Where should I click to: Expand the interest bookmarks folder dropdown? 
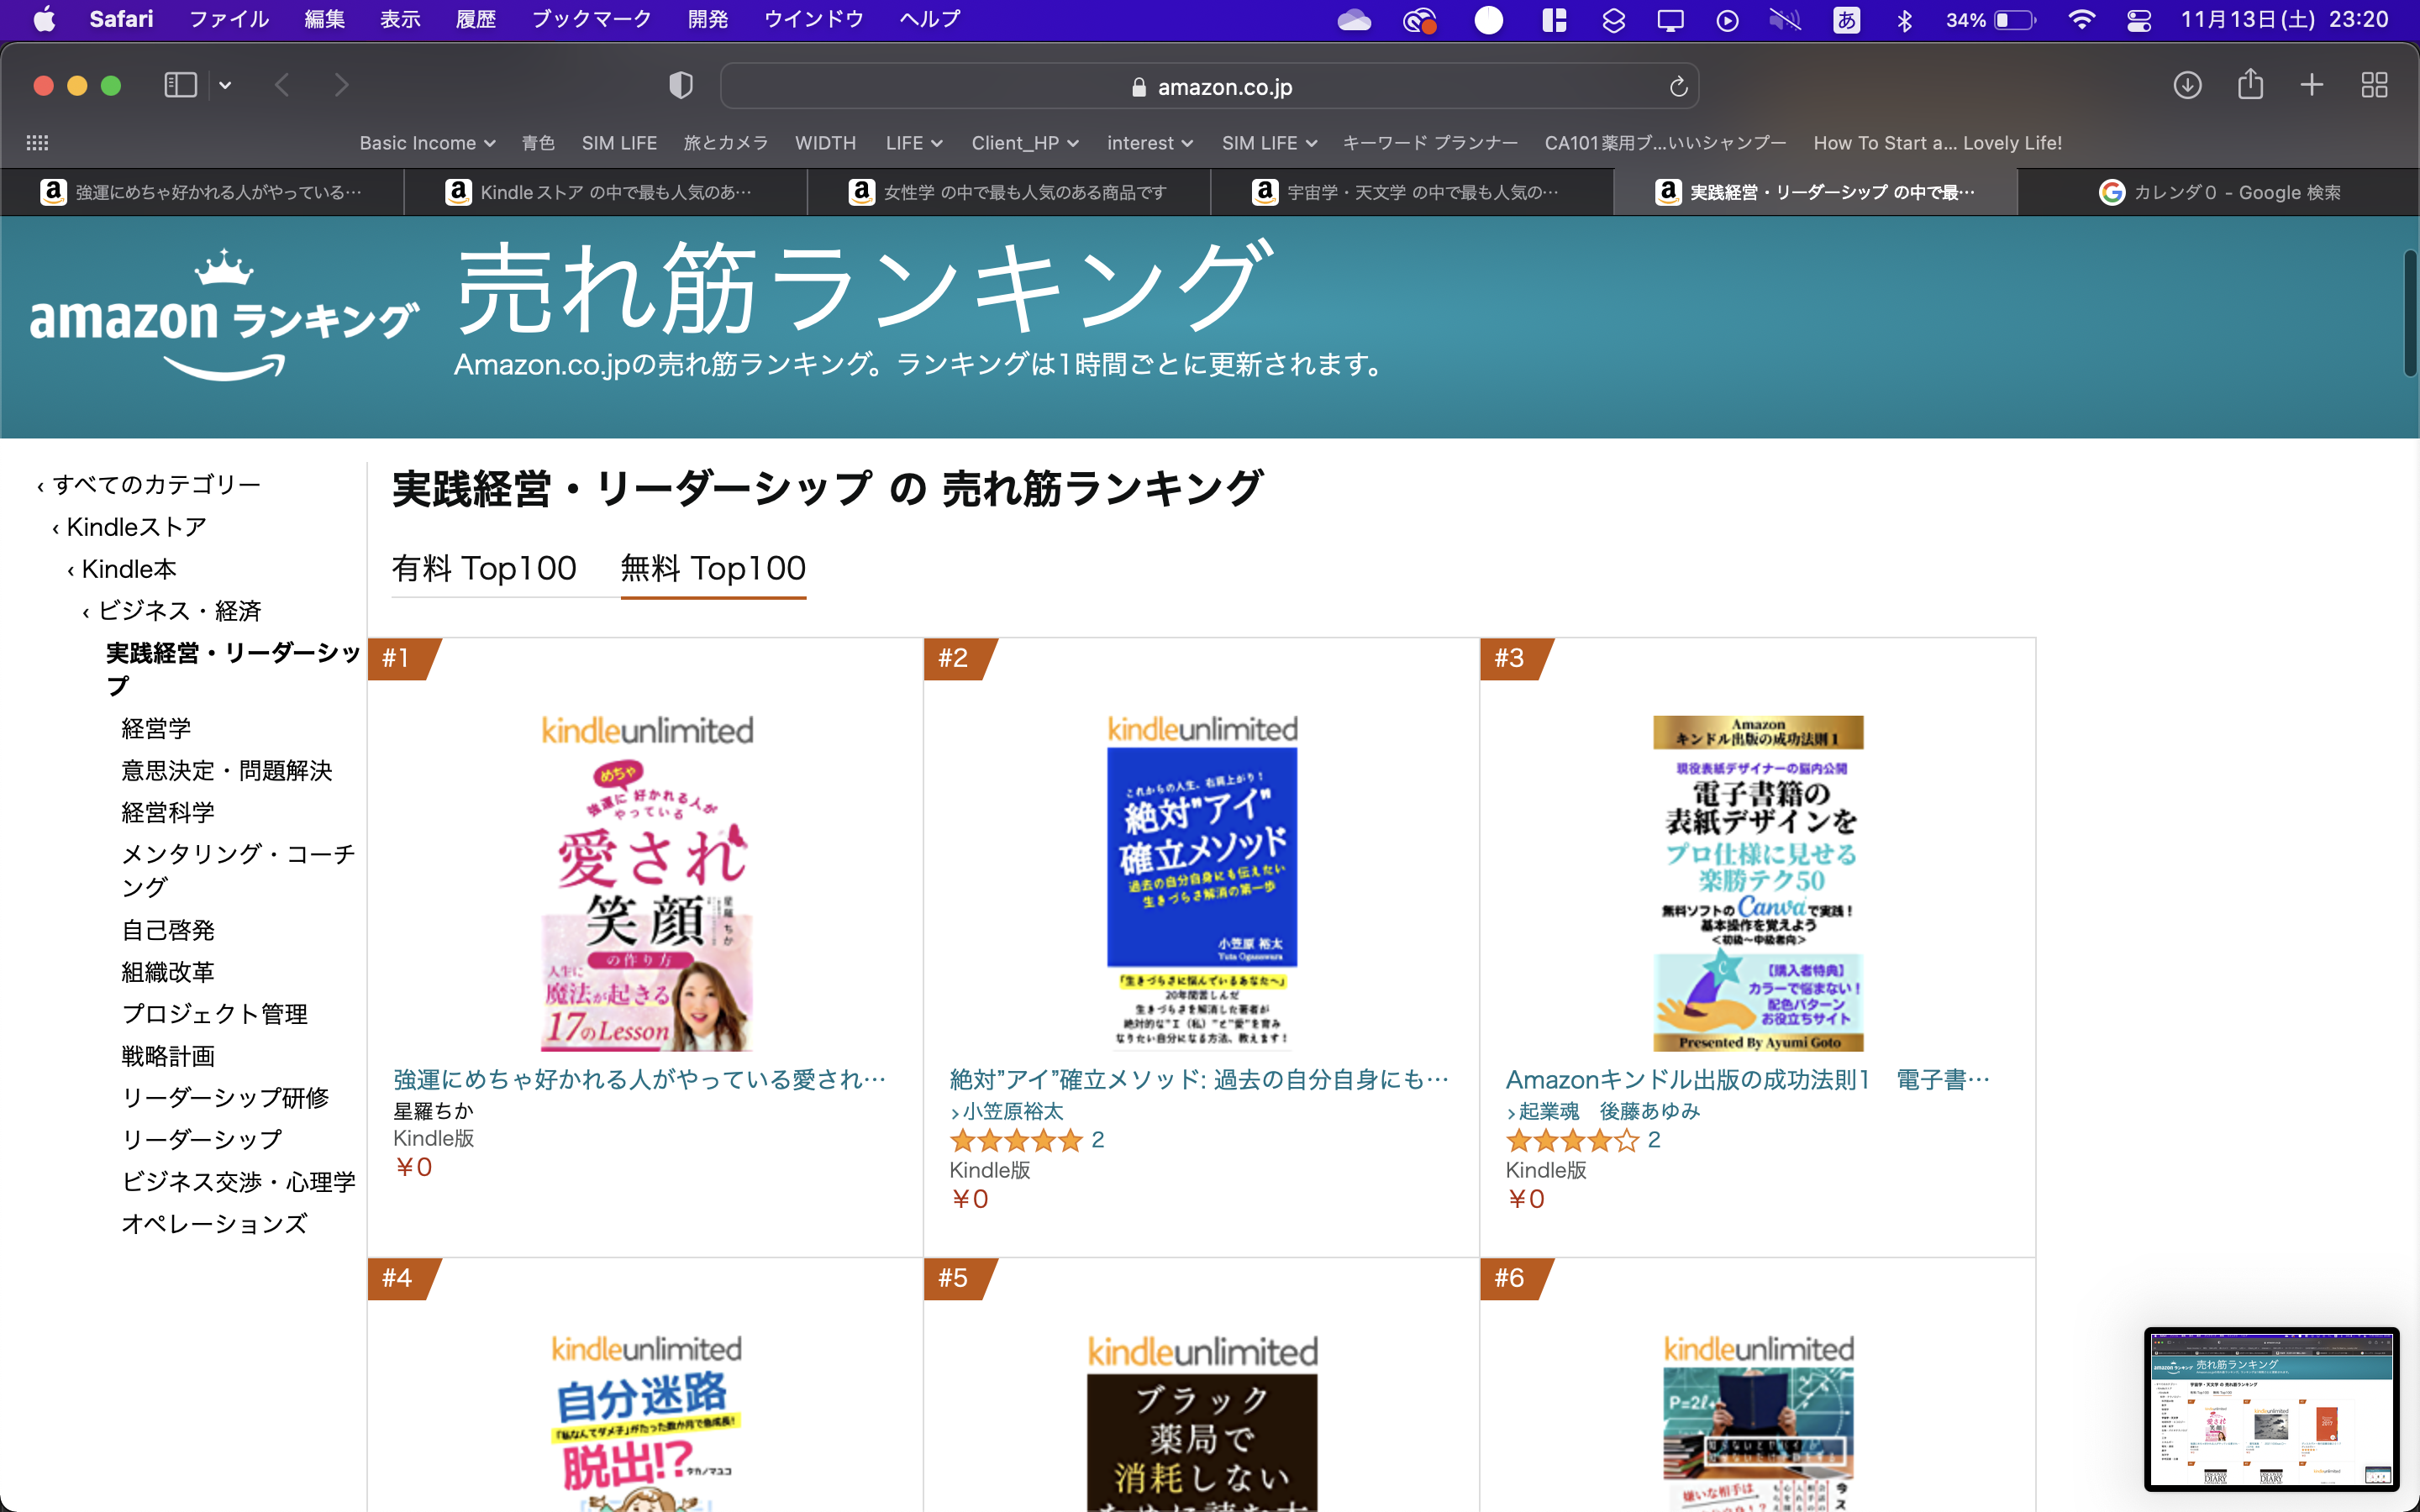[x=1149, y=143]
